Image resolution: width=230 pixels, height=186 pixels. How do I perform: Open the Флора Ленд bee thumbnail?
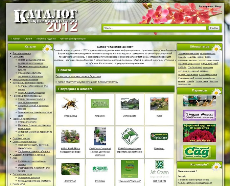(x=70, y=103)
